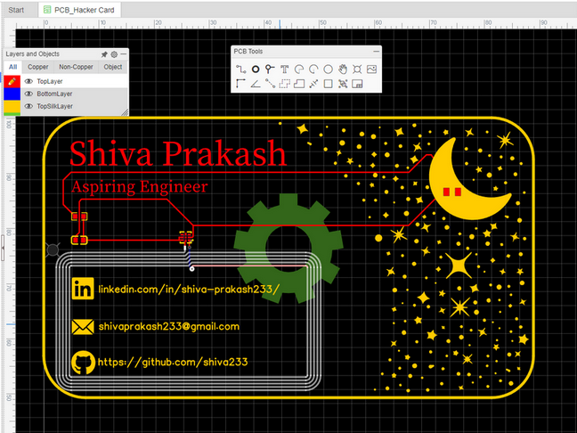The image size is (577, 433).
Task: Select the Track routing tool
Action: (241, 69)
